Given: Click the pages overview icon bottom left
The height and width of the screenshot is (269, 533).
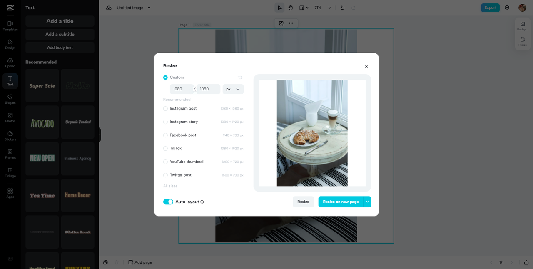Looking at the screenshot, I should pos(105,262).
